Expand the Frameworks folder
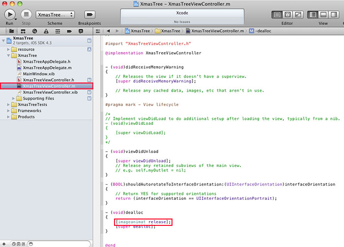 click(8, 110)
